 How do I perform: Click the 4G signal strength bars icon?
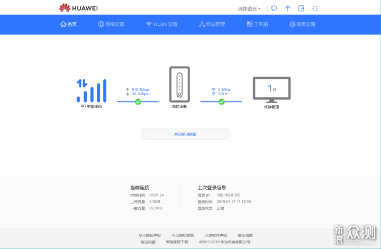[91, 91]
